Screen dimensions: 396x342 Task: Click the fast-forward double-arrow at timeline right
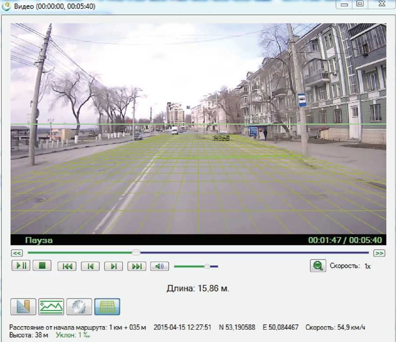coord(379,253)
